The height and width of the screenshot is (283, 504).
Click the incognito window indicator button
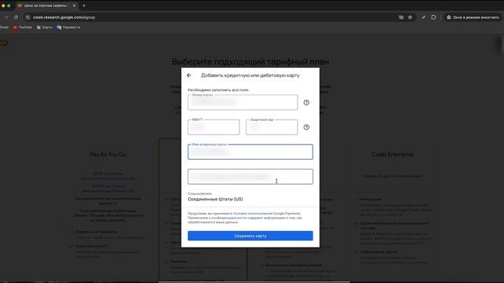(472, 17)
